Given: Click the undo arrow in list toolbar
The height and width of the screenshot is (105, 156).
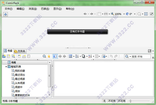Looking at the screenshot, I should point(111,56).
